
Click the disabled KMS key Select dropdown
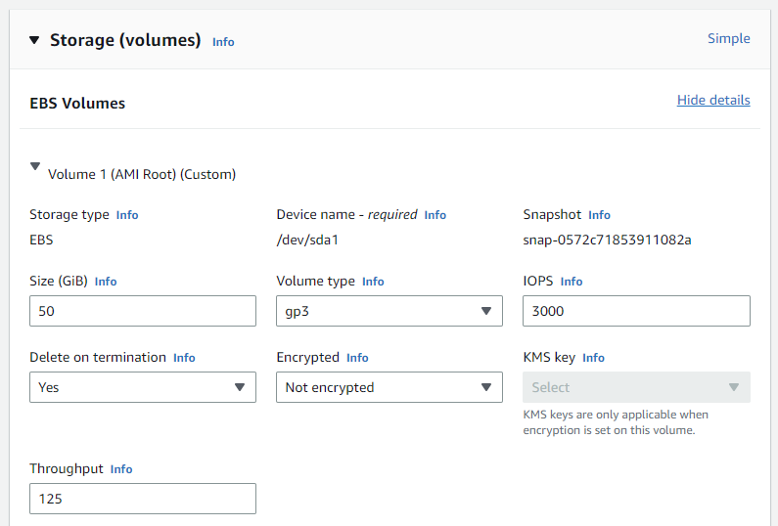click(x=637, y=387)
